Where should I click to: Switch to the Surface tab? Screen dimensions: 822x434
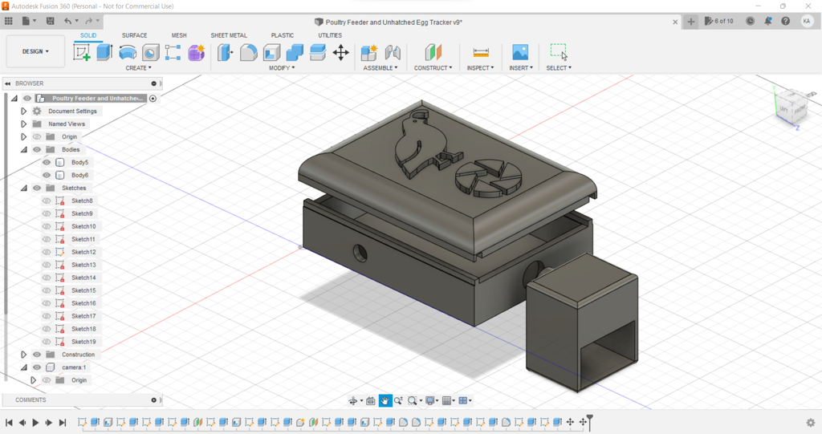[x=134, y=35]
